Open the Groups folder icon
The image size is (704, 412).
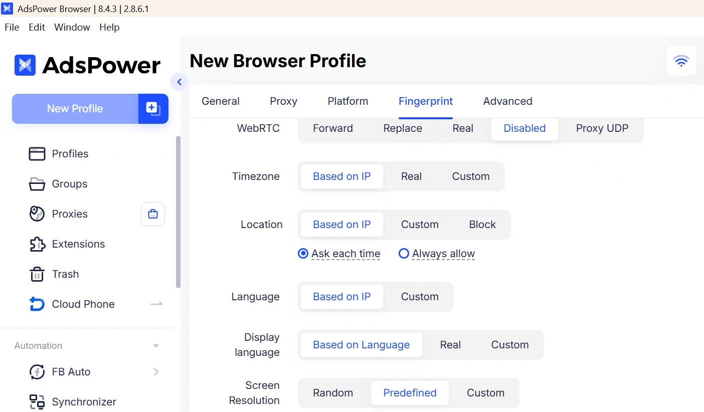[37, 184]
